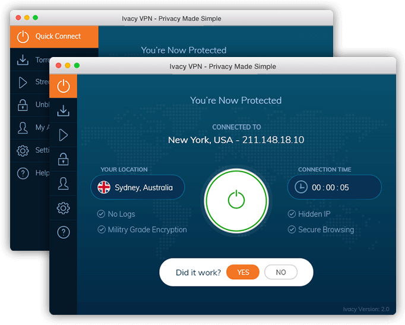Viewport: 405px width, 325px height.
Task: Close the back Ivacy VPN window
Action: pos(18,18)
